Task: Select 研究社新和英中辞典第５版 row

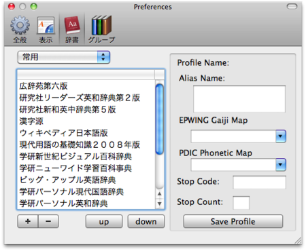Action: 86,109
